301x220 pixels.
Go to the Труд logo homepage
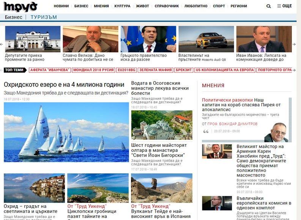[x=20, y=7]
